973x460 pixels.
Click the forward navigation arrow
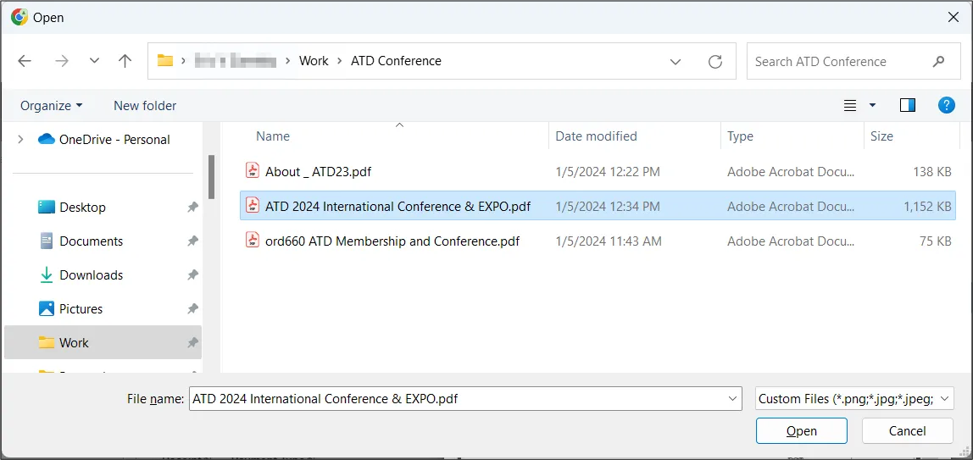(x=62, y=61)
